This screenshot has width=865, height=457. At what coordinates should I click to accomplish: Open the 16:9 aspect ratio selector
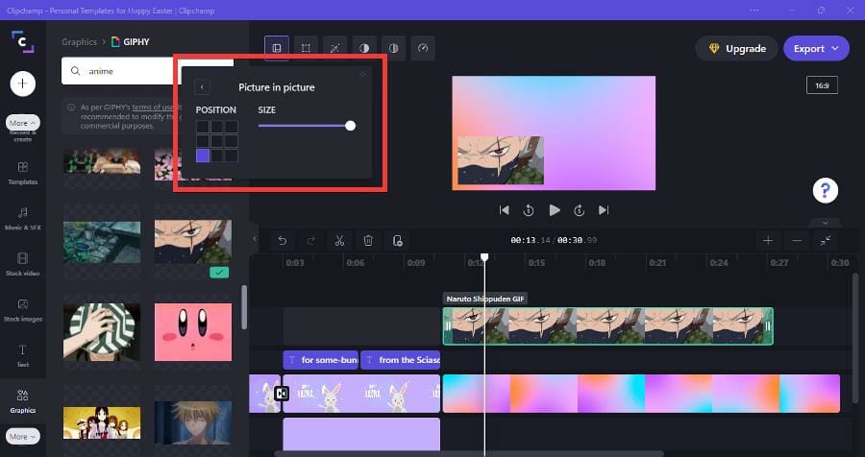[822, 85]
